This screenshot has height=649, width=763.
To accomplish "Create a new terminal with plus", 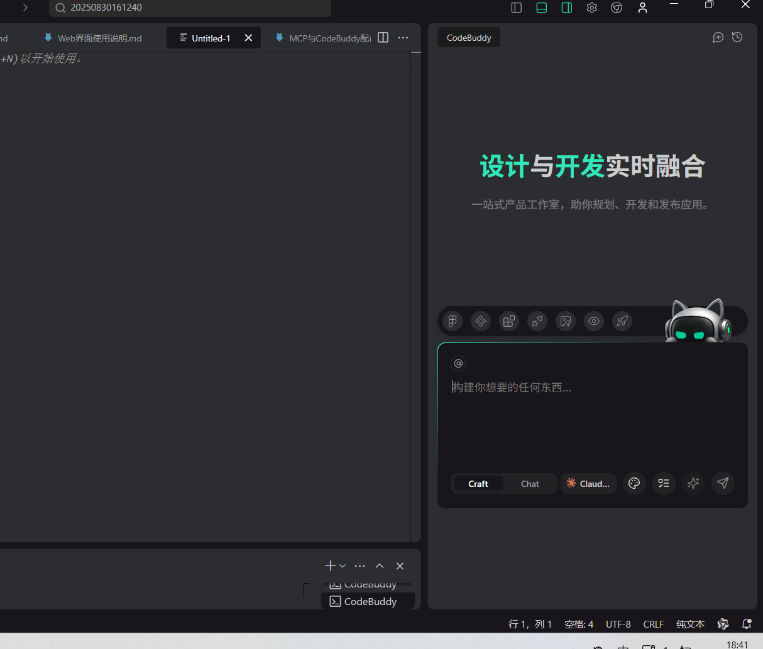I will point(330,566).
